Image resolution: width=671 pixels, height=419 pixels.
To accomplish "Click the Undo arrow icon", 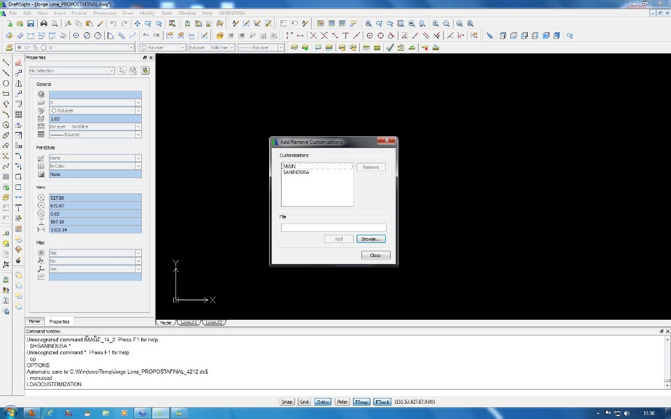I will click(113, 24).
